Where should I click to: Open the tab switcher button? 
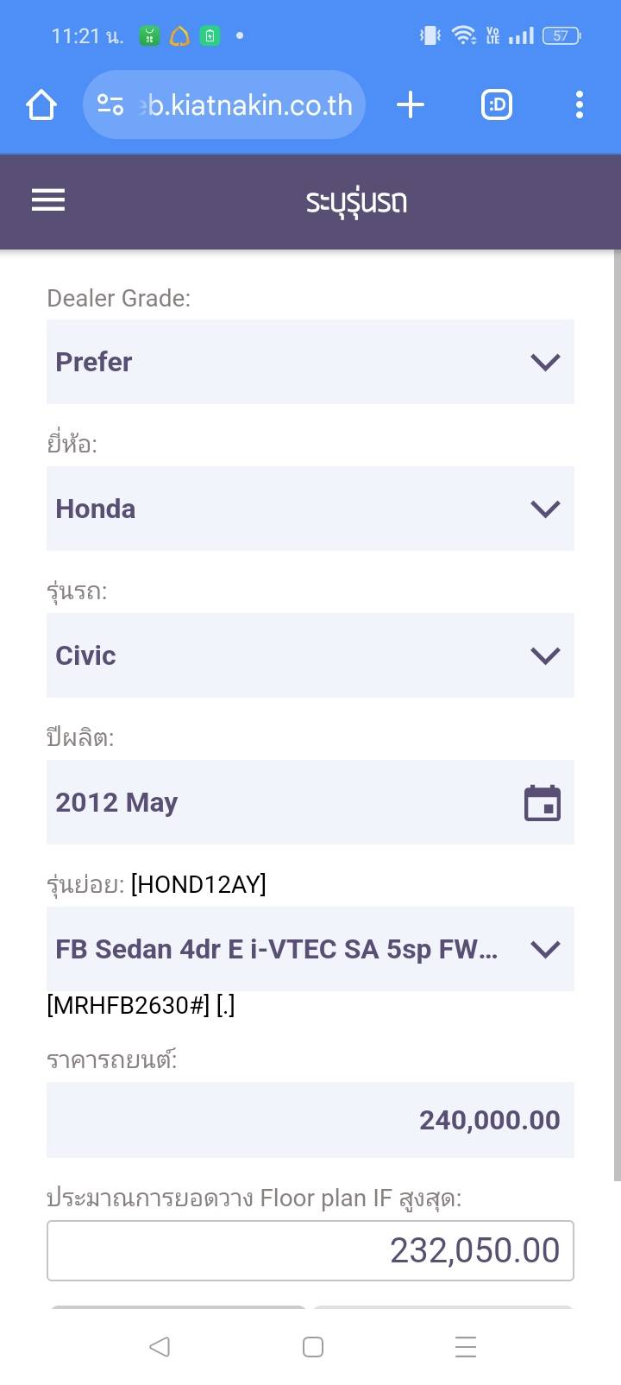[496, 105]
